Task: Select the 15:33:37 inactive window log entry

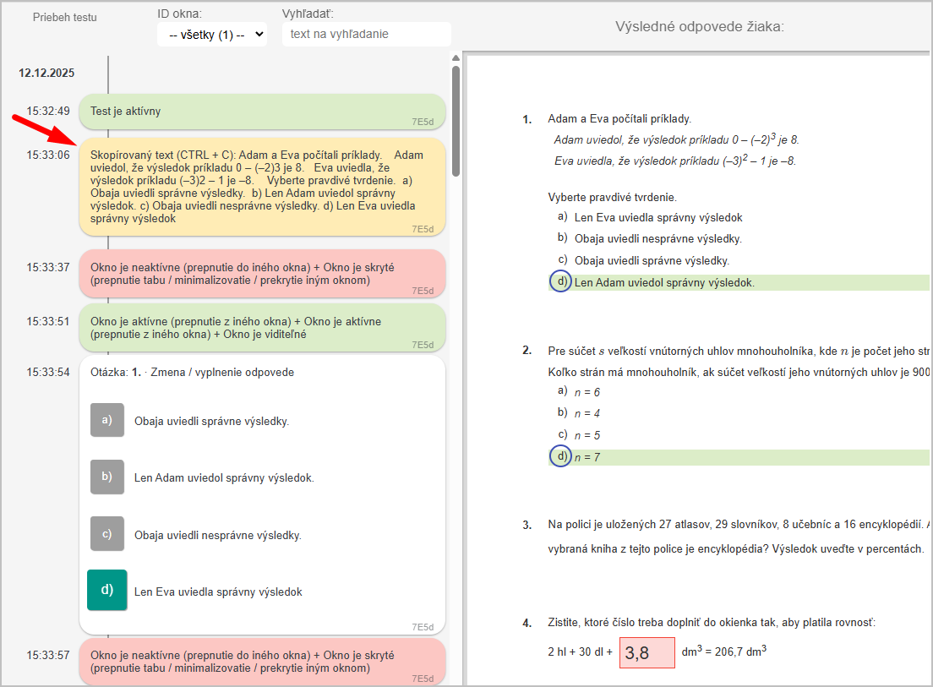Action: 262,273
